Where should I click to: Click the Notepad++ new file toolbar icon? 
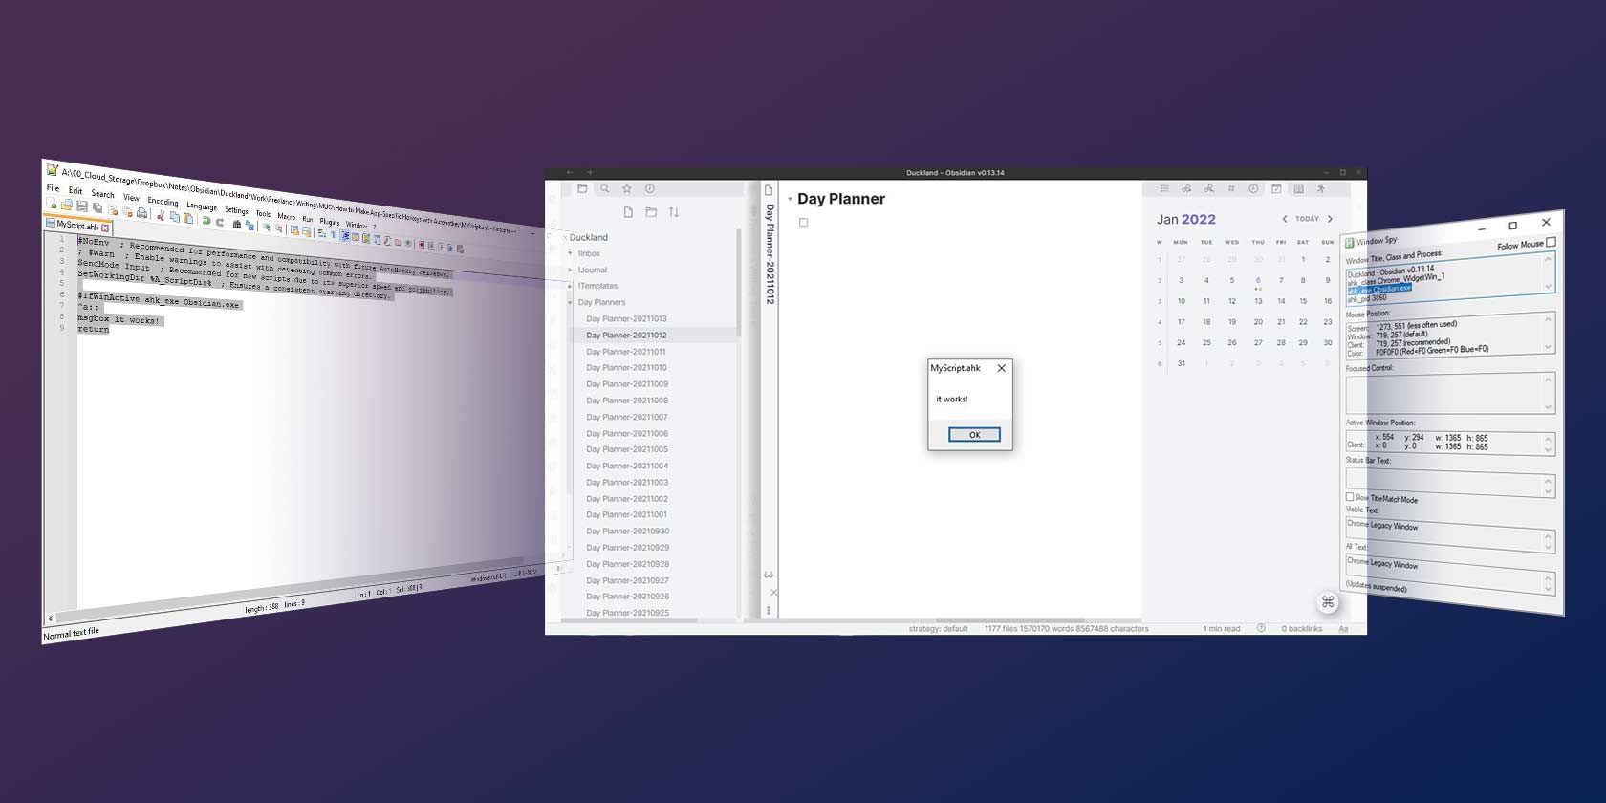(x=53, y=204)
